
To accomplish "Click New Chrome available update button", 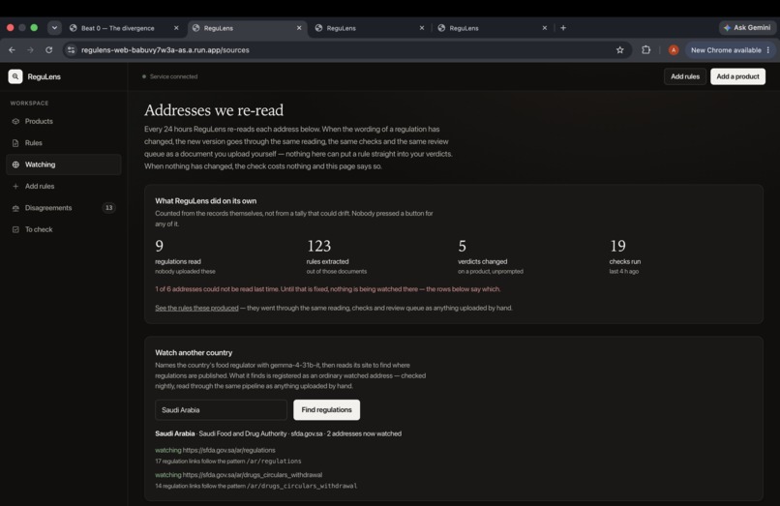I will 726,50.
